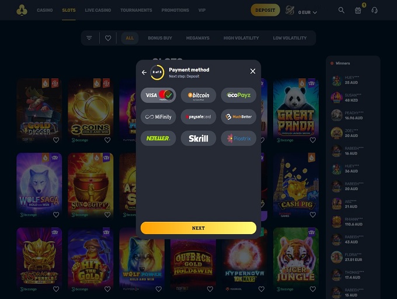Switch to the Megaways category tab
This screenshot has width=397, height=299.
pyautogui.click(x=198, y=38)
